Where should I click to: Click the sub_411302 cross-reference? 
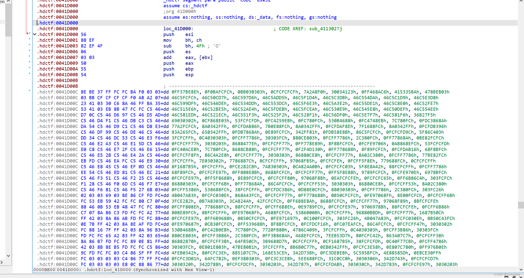click(326, 29)
